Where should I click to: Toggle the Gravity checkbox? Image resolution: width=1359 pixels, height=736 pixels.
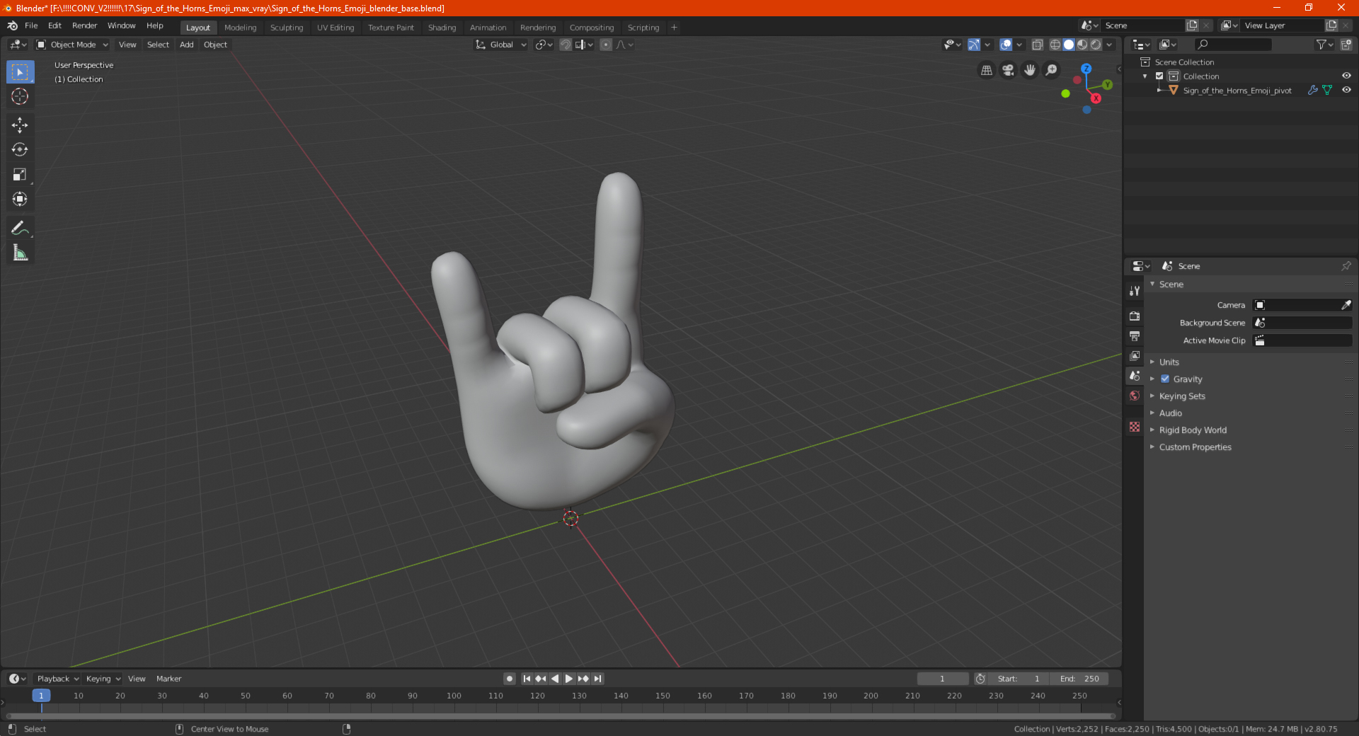pos(1165,379)
